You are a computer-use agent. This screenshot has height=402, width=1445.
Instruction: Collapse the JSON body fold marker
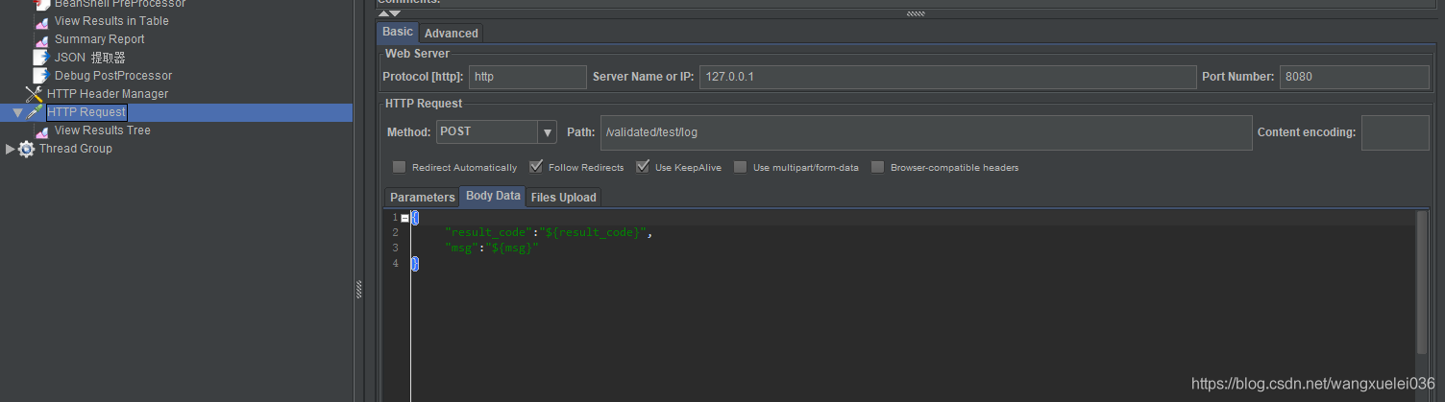[404, 218]
